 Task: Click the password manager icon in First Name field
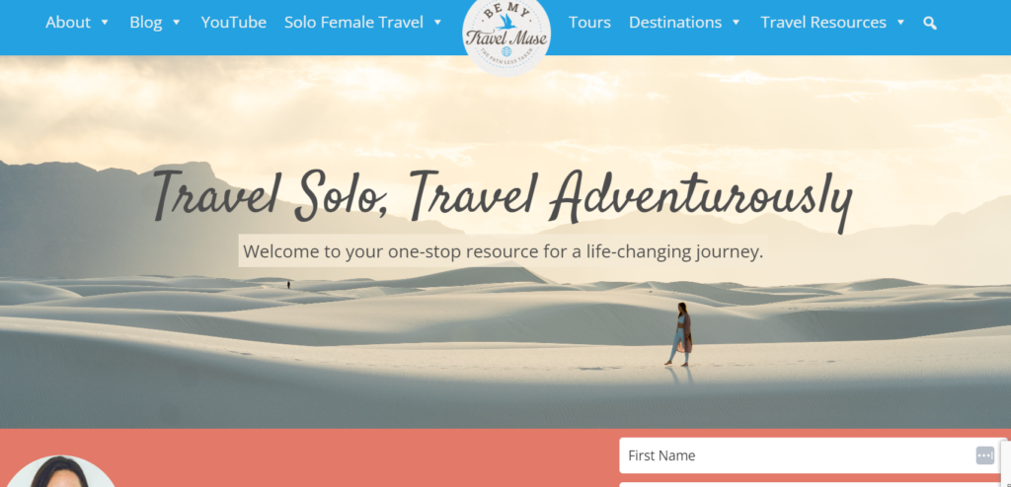(x=984, y=455)
